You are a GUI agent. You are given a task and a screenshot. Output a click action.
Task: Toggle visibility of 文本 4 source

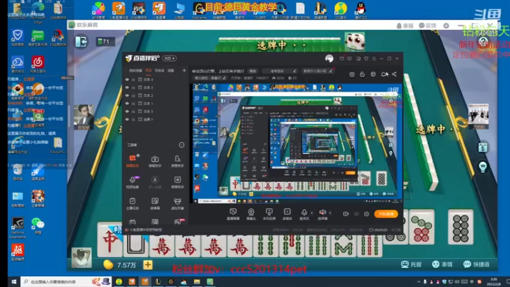(x=127, y=79)
